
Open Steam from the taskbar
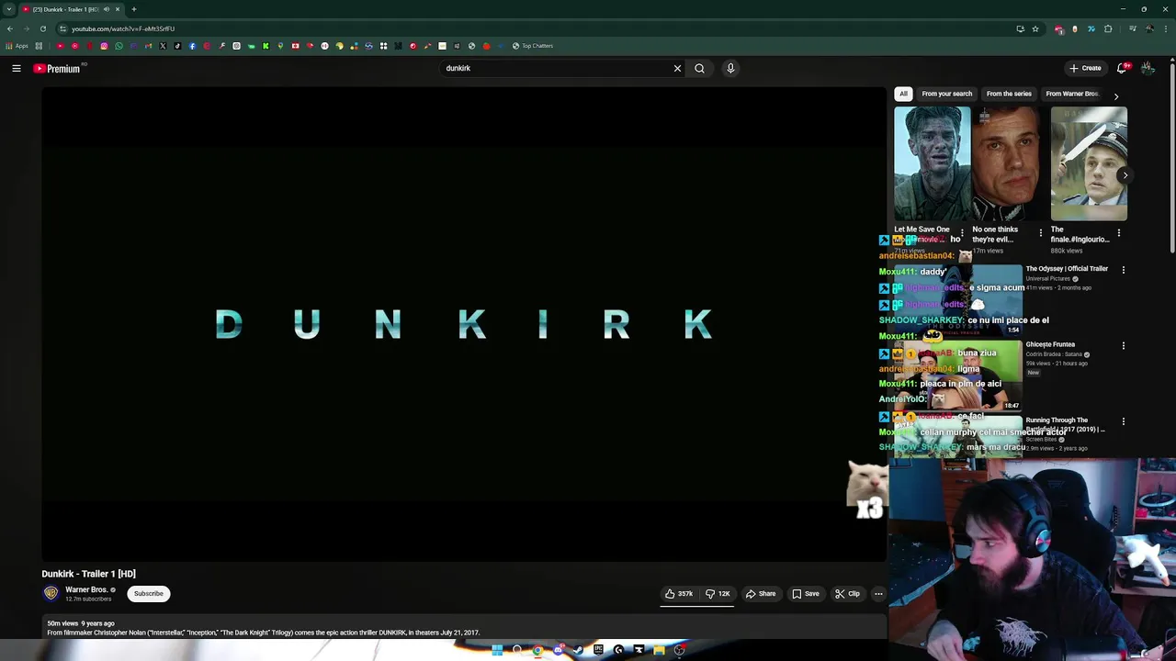pyautogui.click(x=578, y=650)
